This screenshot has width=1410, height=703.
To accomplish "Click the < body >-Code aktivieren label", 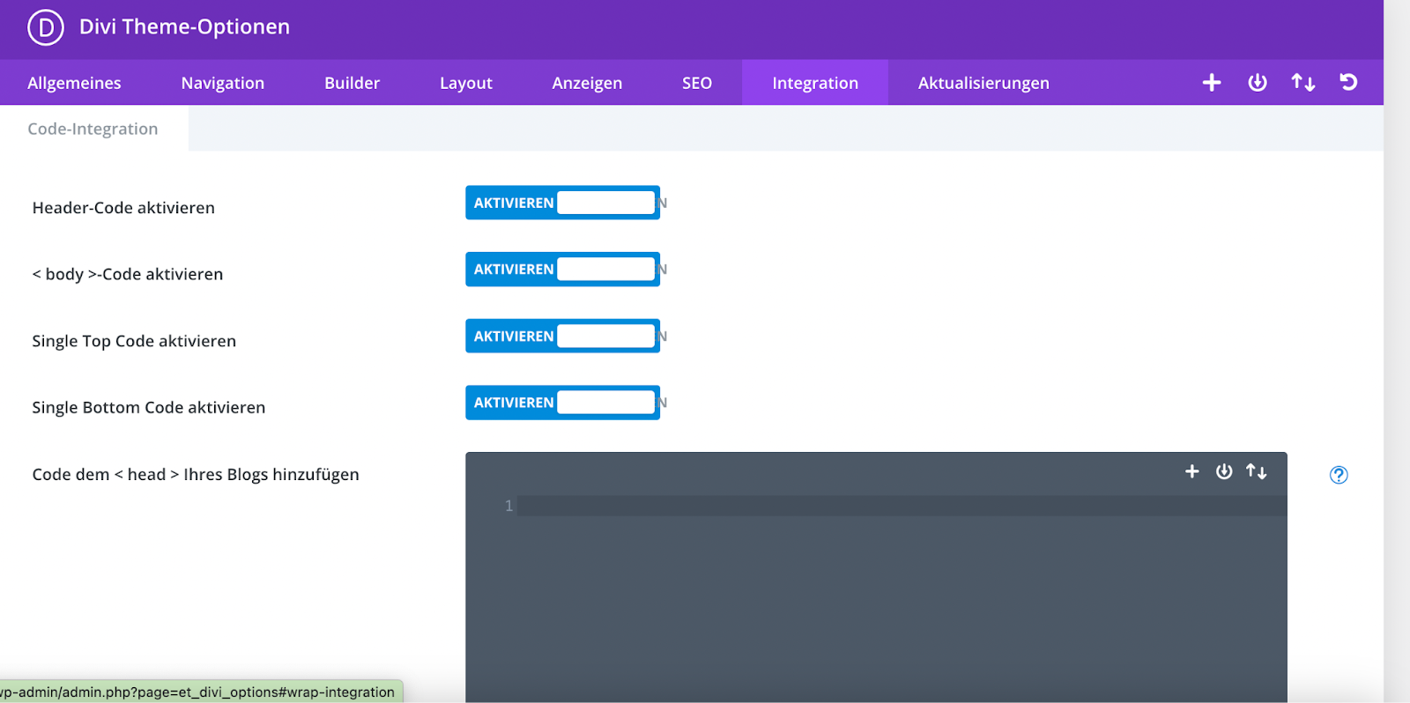I will pyautogui.click(x=128, y=274).
